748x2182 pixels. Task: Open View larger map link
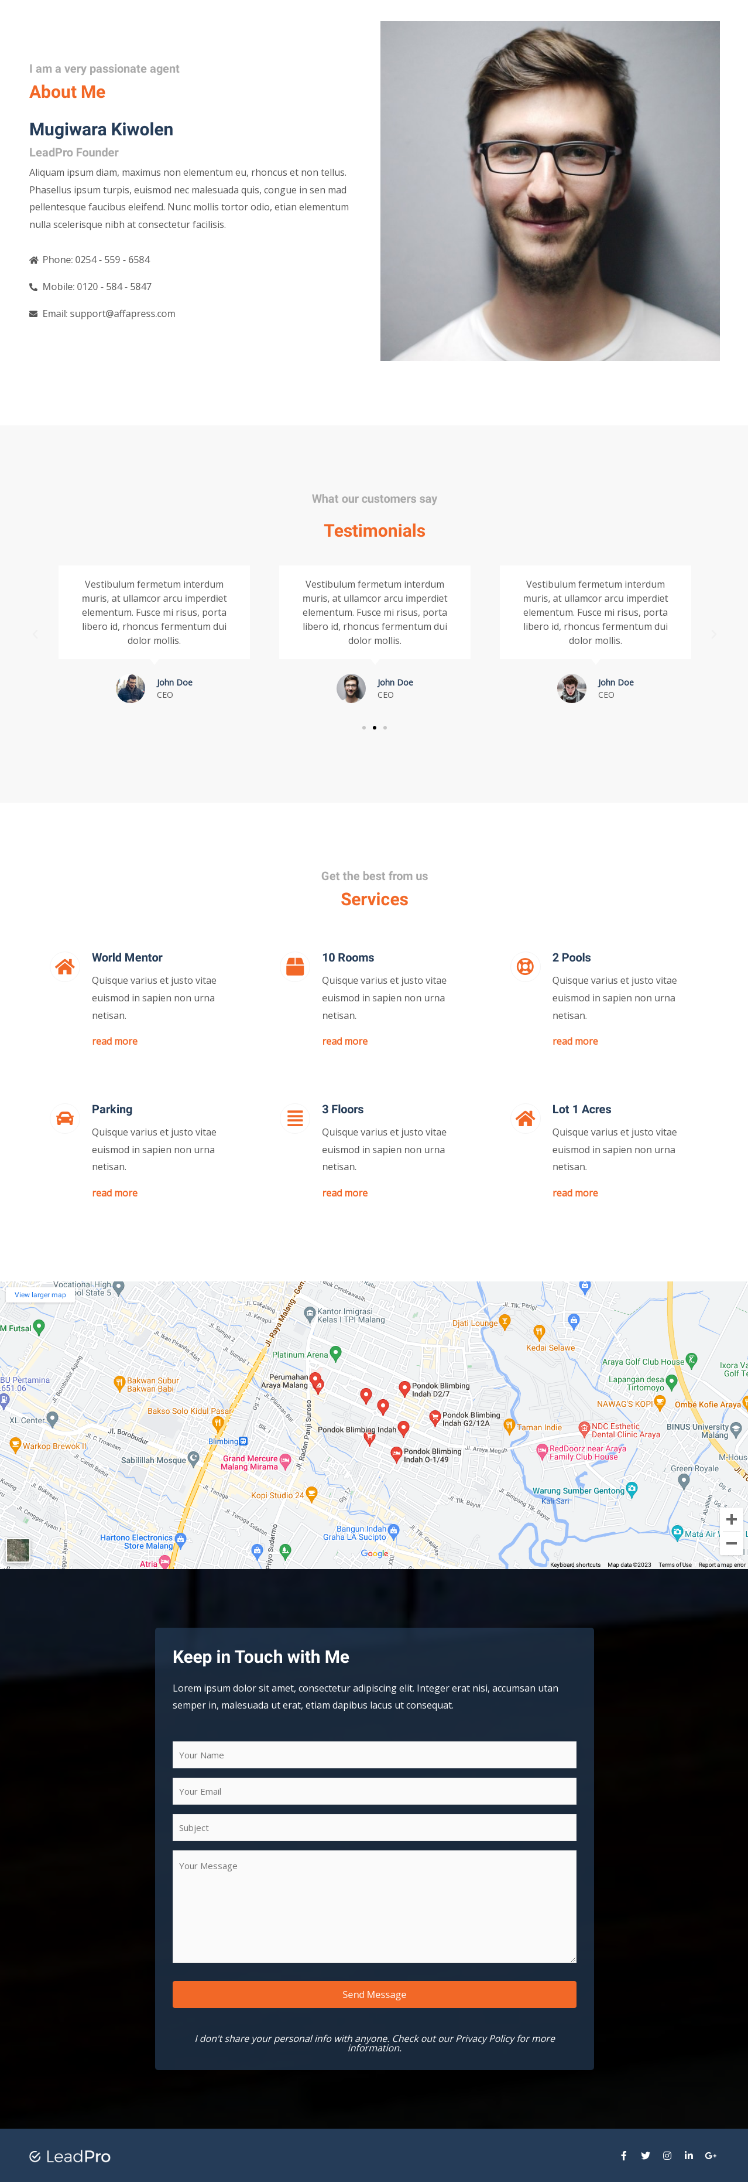pos(40,1294)
